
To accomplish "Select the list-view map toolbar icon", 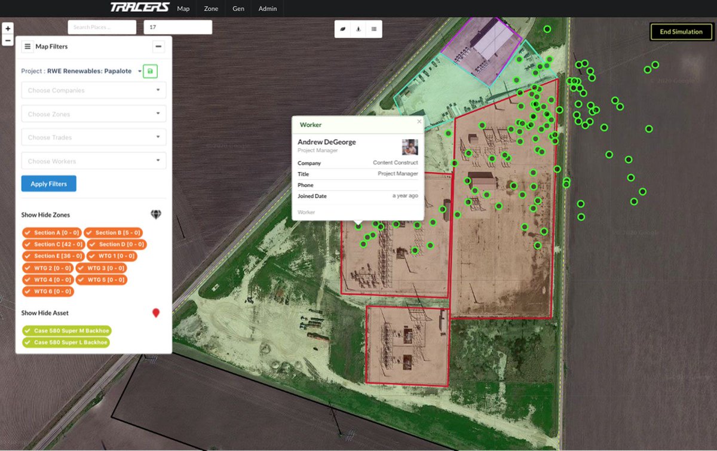I will [x=373, y=29].
